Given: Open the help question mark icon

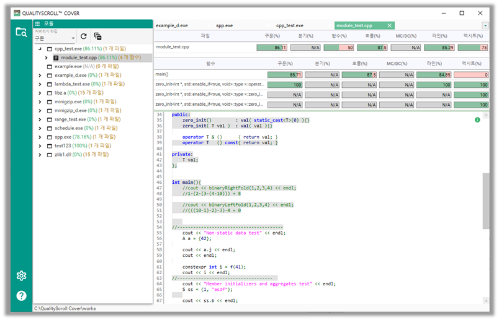Looking at the screenshot, I should tap(21, 296).
